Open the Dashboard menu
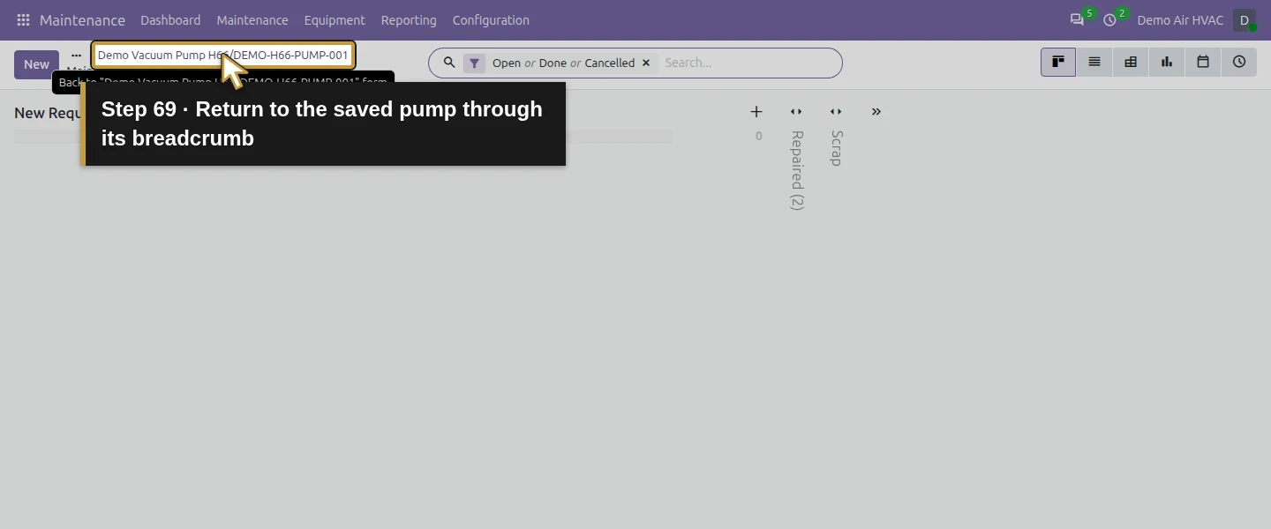This screenshot has height=529, width=1271. (170, 20)
